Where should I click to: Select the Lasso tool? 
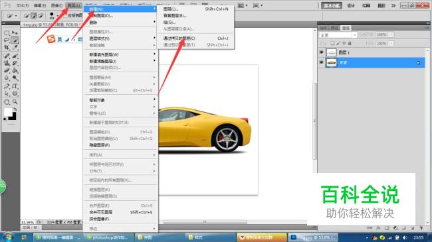[7, 40]
